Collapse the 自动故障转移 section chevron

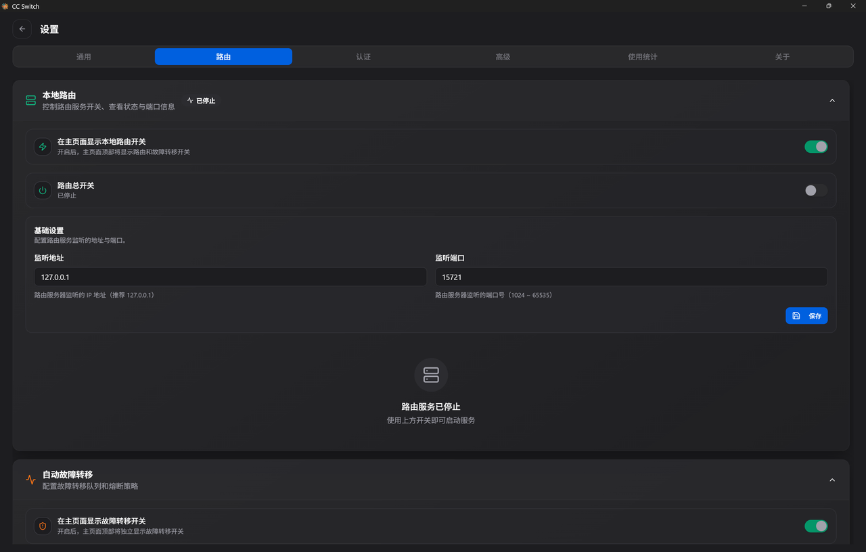832,480
